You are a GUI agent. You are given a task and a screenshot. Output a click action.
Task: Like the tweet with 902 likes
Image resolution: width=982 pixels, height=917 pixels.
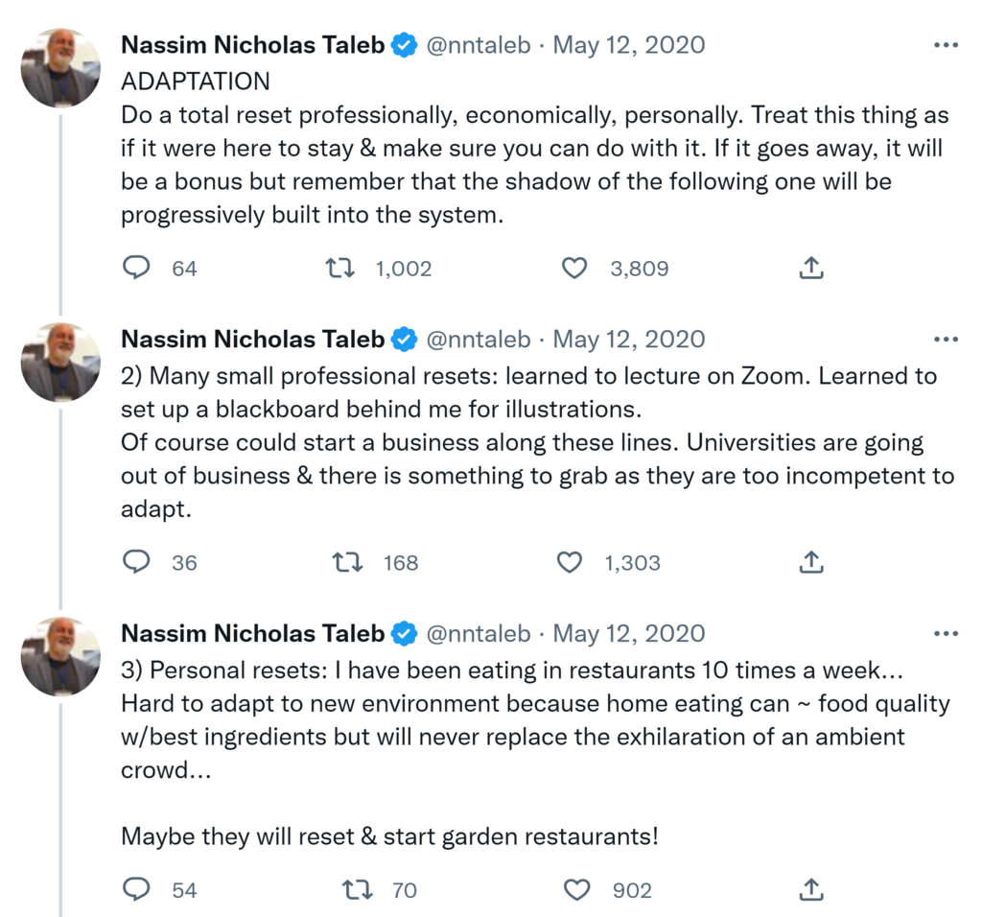[x=576, y=889]
